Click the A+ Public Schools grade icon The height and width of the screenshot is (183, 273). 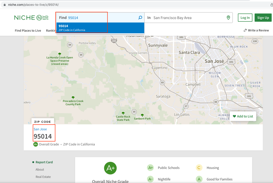[x=150, y=168]
